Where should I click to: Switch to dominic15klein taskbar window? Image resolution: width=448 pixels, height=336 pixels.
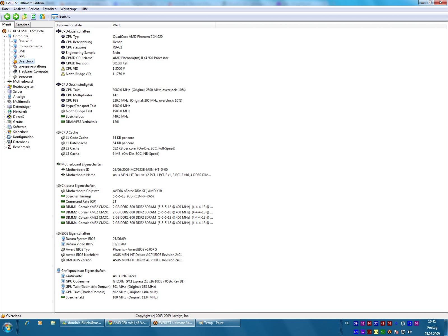pos(82,323)
